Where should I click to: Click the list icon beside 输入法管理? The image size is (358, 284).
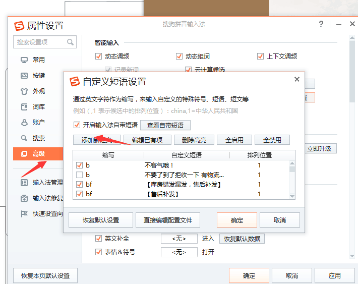[24, 183]
